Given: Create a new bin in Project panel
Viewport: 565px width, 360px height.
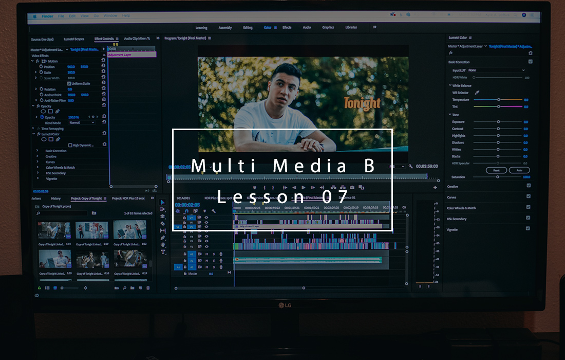Looking at the screenshot, I should coord(132,288).
